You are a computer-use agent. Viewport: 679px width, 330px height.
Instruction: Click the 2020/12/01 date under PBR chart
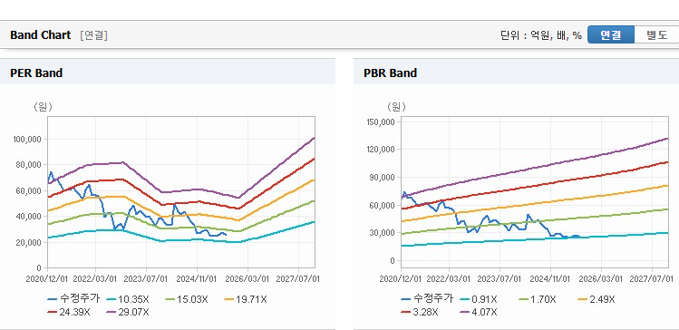(x=401, y=279)
